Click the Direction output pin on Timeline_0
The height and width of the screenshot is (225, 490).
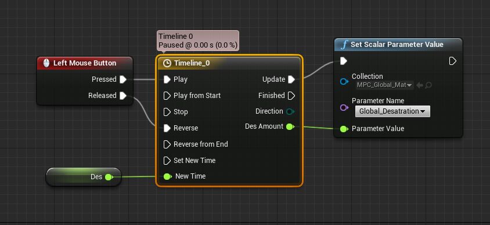[290, 111]
